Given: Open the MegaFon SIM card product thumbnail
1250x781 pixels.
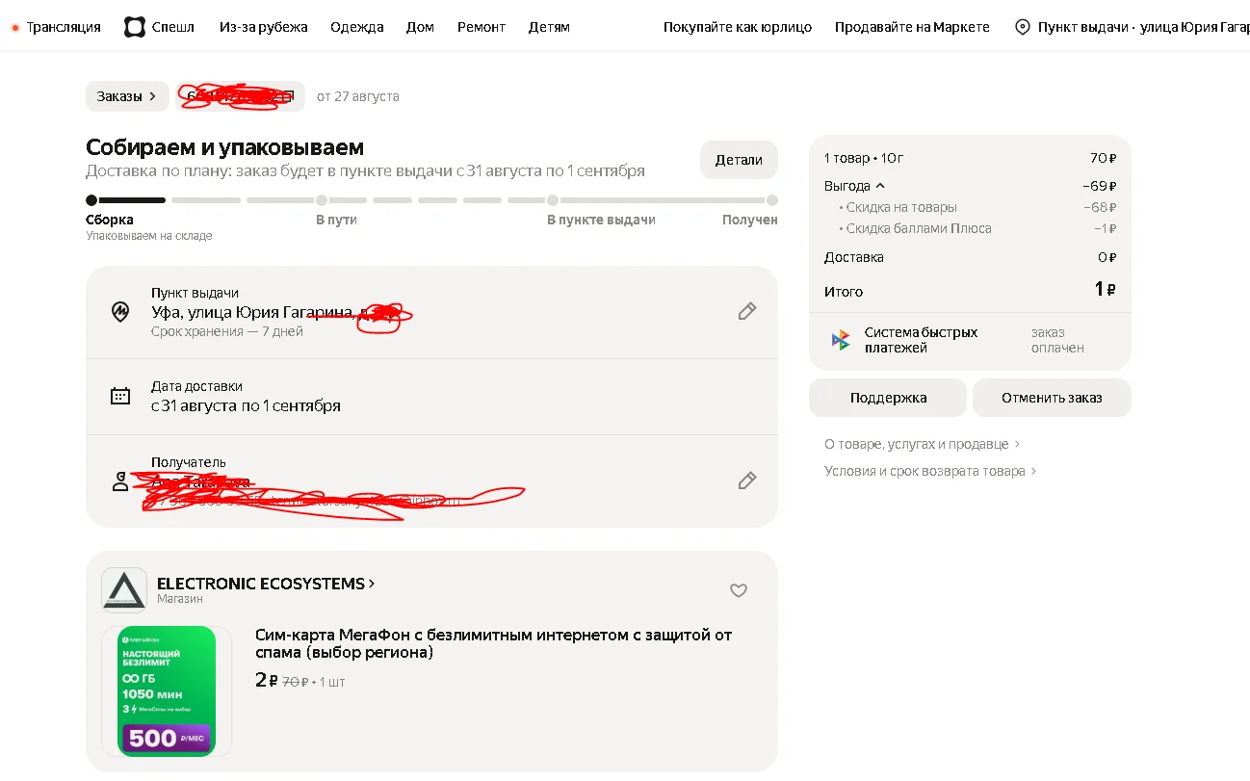Looking at the screenshot, I should (x=167, y=690).
